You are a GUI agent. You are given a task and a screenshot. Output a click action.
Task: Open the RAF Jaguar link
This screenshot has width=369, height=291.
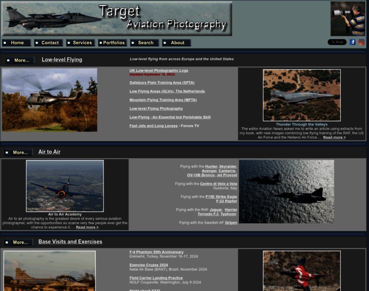coord(216,210)
